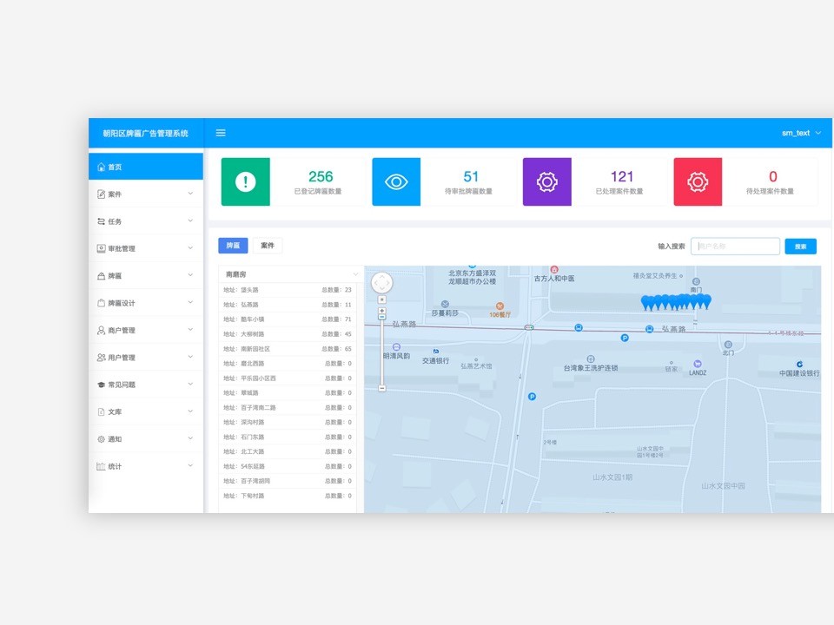
Task: Click the rightmost blue map marker pin
Action: [705, 300]
